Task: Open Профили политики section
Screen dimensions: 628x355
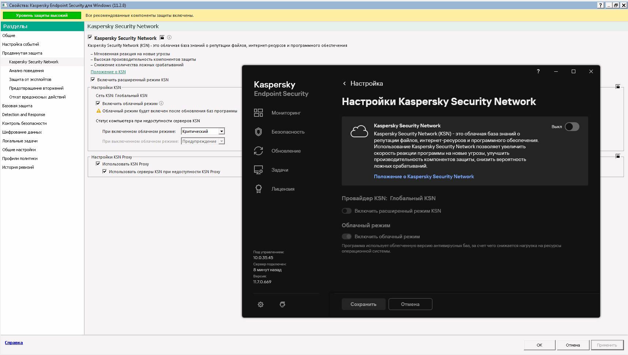Action: 20,158
